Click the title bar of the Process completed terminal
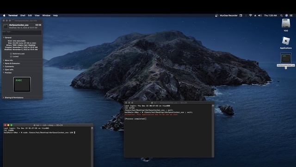The height and width of the screenshot is (167, 296). 169,103
